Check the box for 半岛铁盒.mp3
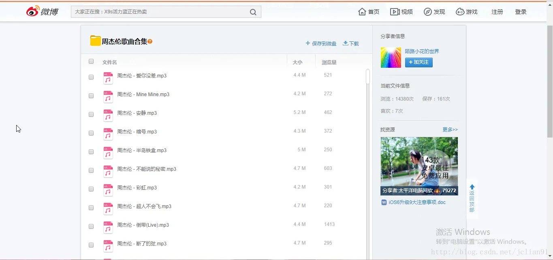The height and width of the screenshot is (260, 553). tap(91, 152)
